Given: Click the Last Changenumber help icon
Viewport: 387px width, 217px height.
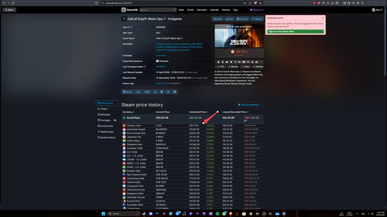Looking at the screenshot, I should pos(145,67).
